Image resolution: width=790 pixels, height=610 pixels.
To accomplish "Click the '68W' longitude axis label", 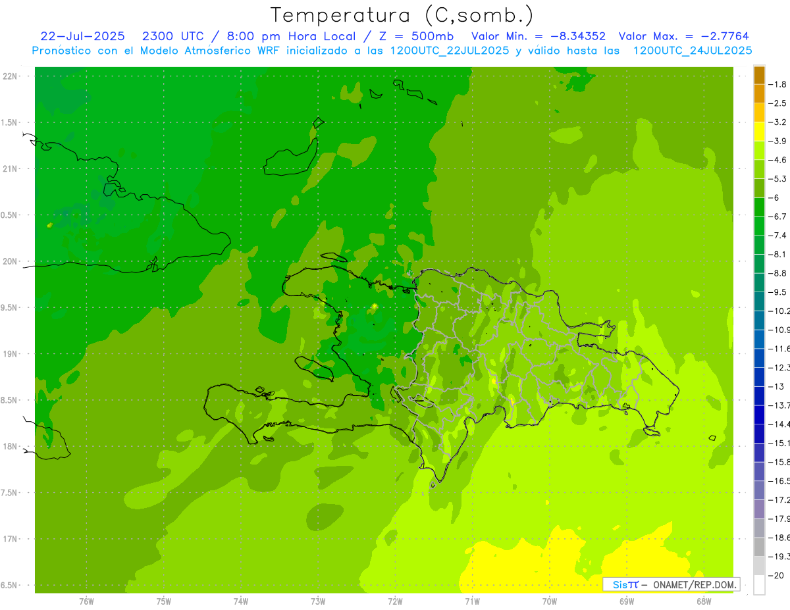I will point(704,601).
